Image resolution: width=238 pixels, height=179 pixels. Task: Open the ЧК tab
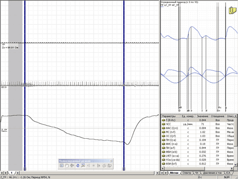(196, 173)
